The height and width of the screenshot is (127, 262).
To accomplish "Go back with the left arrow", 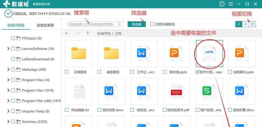I will tap(67, 34).
